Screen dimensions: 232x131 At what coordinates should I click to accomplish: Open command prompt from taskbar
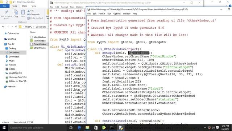point(112,128)
